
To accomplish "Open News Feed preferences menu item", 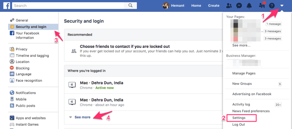I will [x=251, y=111].
